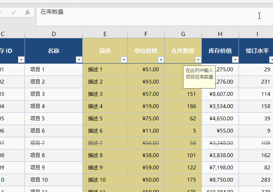Open the 单位价格 column filter dropdown
Image resolution: width=273 pixels, height=192 pixels.
161,60
